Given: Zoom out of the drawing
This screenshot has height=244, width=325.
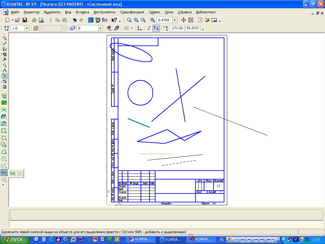Looking at the screenshot, I should (x=143, y=20).
